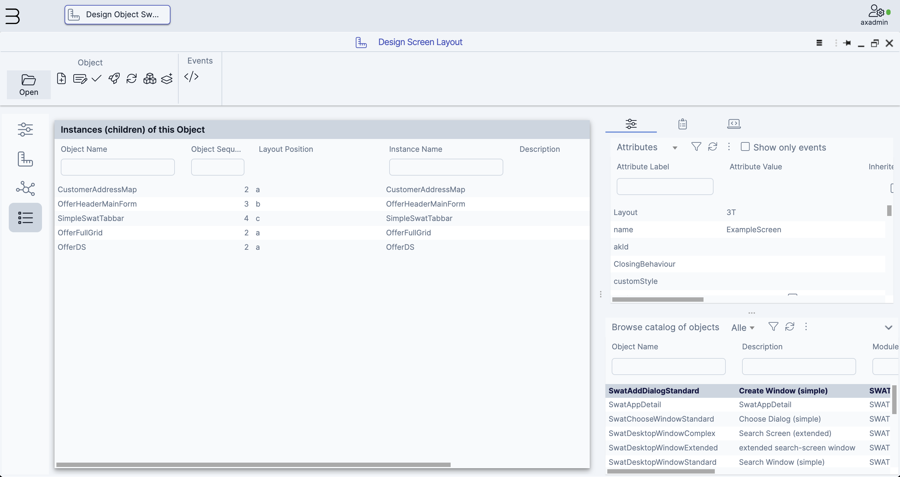Select the ClosingBehaviour attribute row
The image size is (900, 477).
[748, 264]
